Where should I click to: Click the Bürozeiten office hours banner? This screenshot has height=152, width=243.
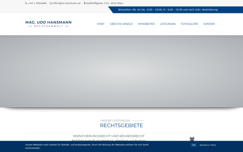click(168, 10)
